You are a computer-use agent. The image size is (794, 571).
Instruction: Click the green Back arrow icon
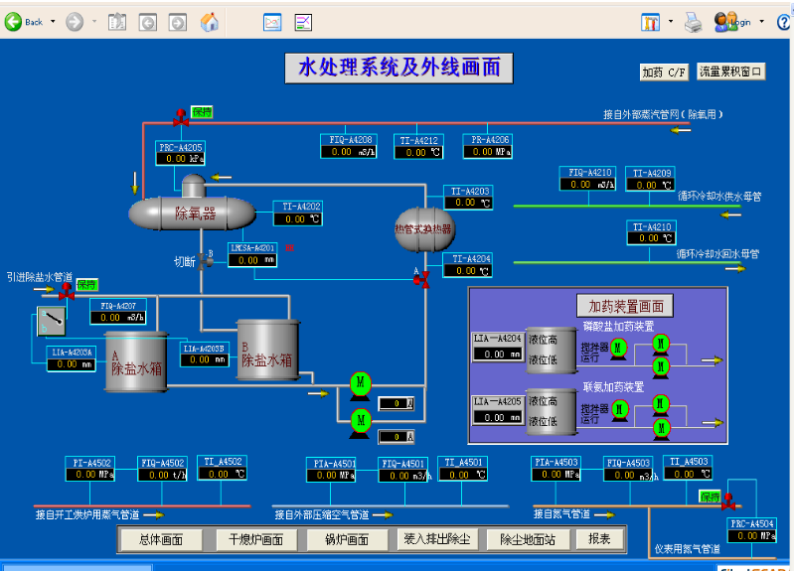(14, 22)
